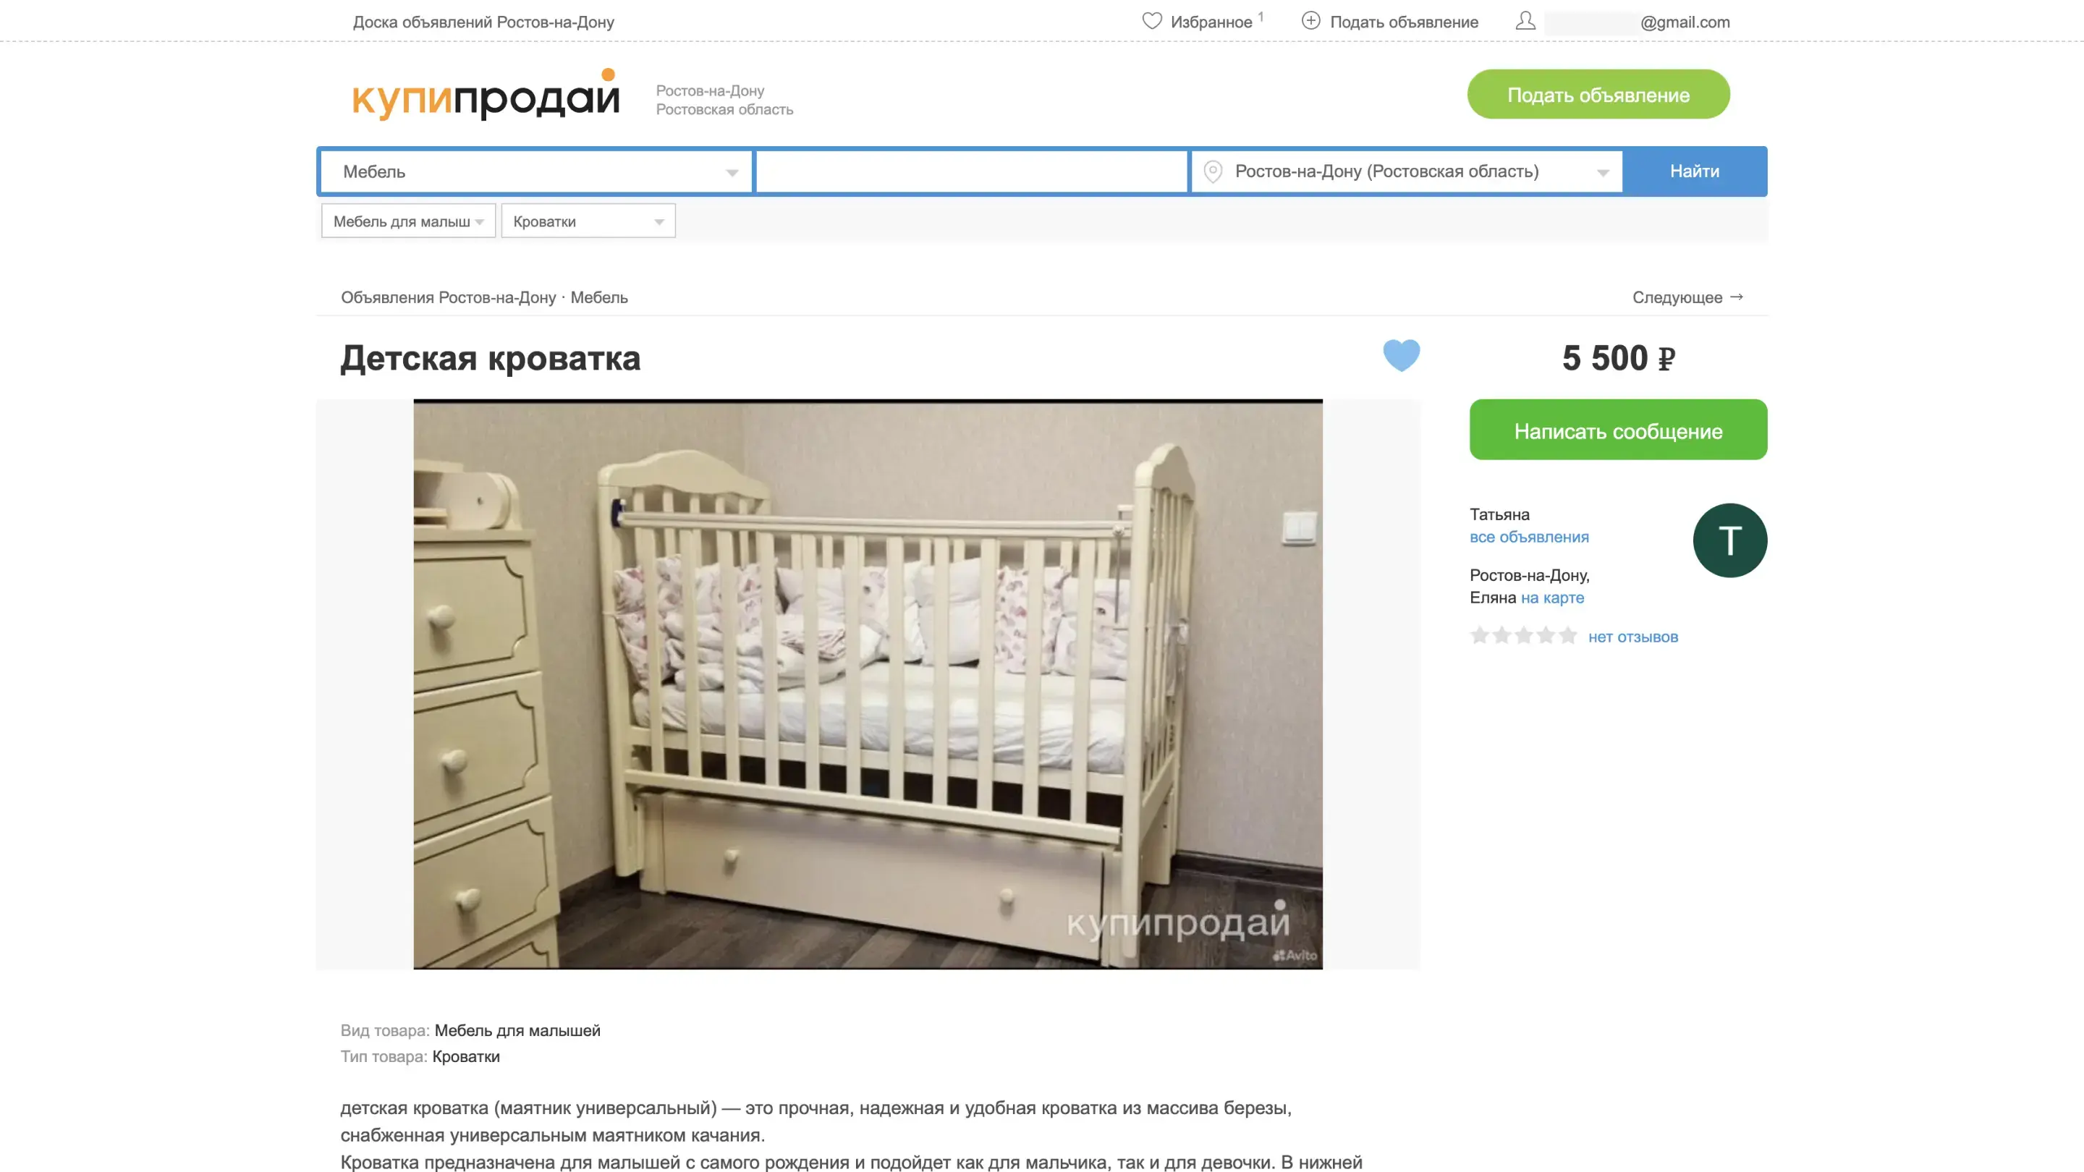Click the green Написать сообщение button

point(1618,430)
